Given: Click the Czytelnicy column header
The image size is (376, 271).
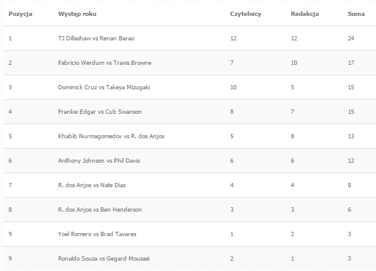Looking at the screenshot, I should (246, 14).
